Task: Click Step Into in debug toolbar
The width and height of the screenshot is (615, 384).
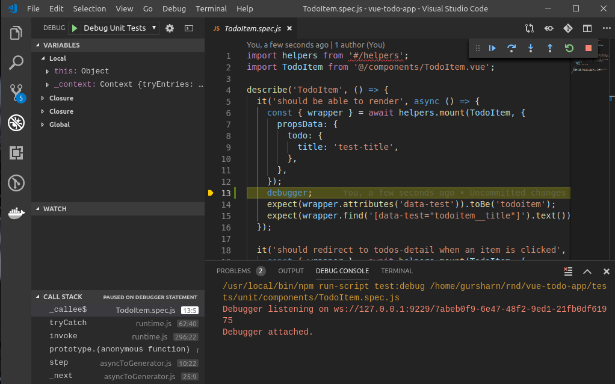Action: [531, 48]
